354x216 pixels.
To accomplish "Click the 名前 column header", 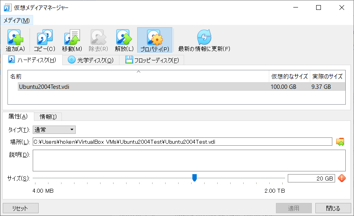I will pyautogui.click(x=138, y=77).
